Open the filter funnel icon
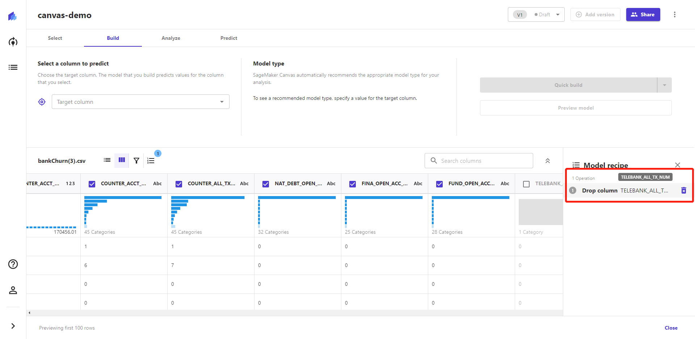The image size is (695, 339). click(136, 161)
